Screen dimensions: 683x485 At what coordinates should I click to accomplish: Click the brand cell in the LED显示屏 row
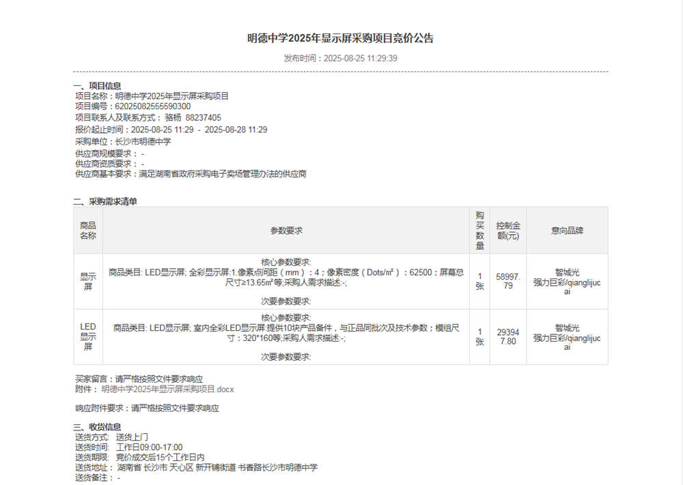[x=567, y=337]
